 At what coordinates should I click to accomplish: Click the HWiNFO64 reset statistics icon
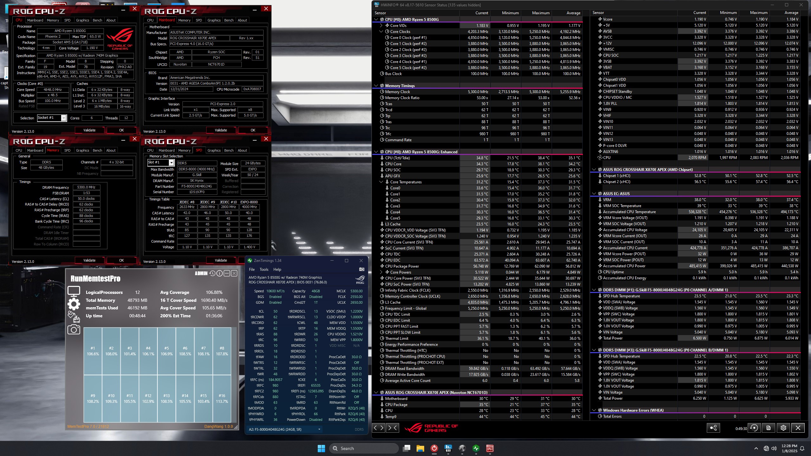(754, 428)
